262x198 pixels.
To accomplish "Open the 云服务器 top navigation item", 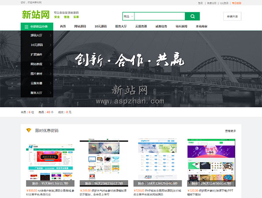I will pos(141,26).
